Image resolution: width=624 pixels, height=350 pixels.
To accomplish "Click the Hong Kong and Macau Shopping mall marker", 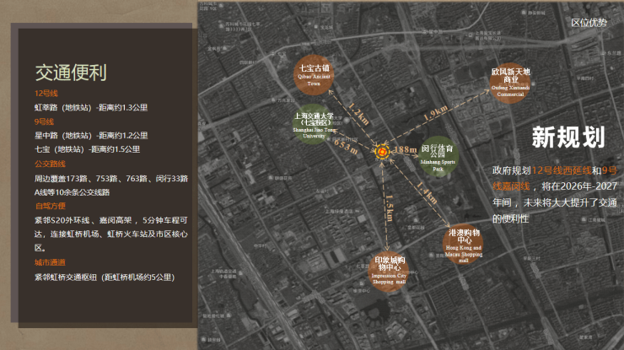I will pyautogui.click(x=464, y=244).
